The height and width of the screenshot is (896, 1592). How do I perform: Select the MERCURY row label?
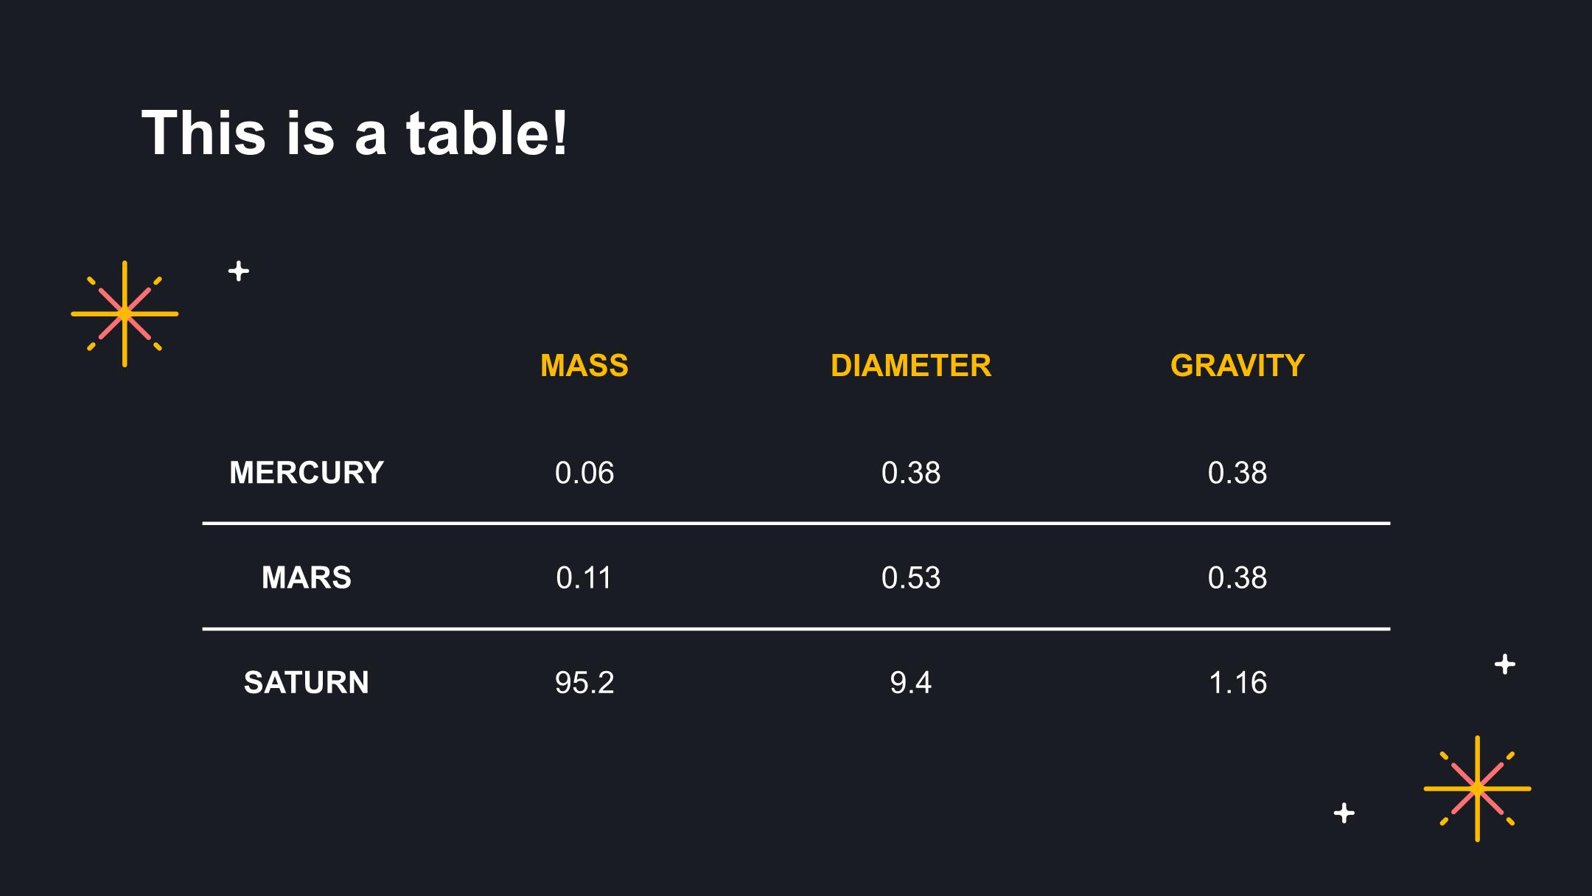click(x=307, y=473)
